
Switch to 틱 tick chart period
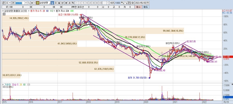click(73, 3)
